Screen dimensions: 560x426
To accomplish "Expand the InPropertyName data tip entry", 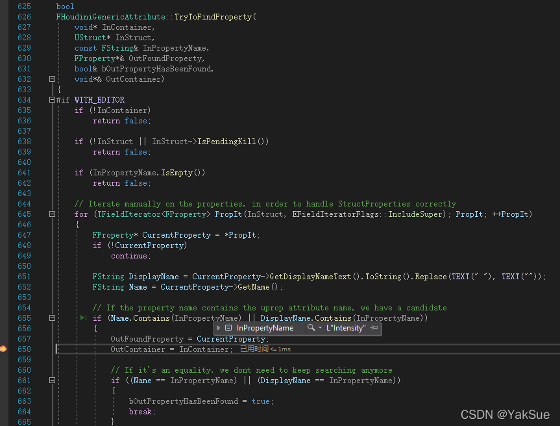I will [219, 328].
